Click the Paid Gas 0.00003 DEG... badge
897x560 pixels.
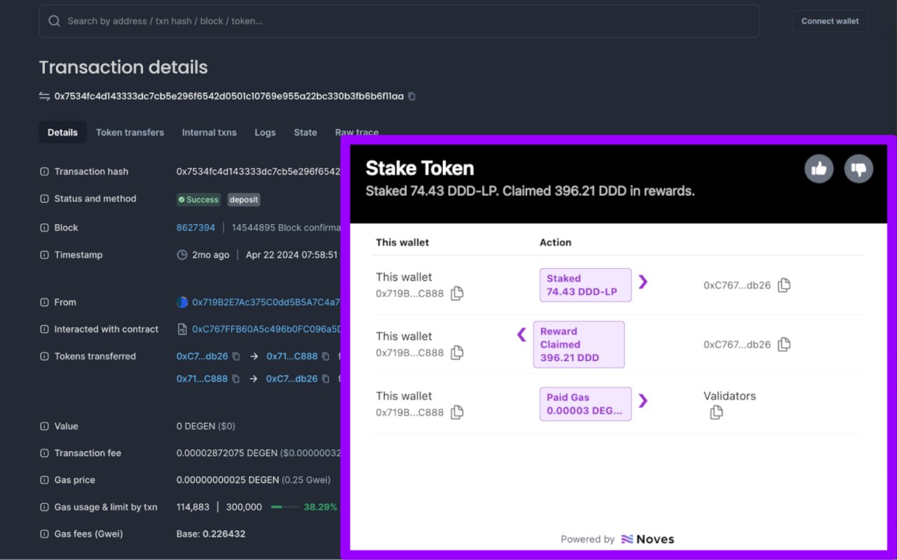click(585, 404)
